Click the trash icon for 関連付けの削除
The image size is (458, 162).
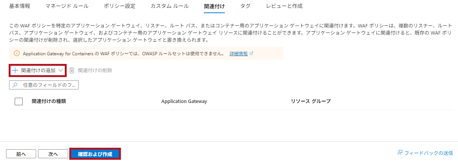click(x=72, y=70)
